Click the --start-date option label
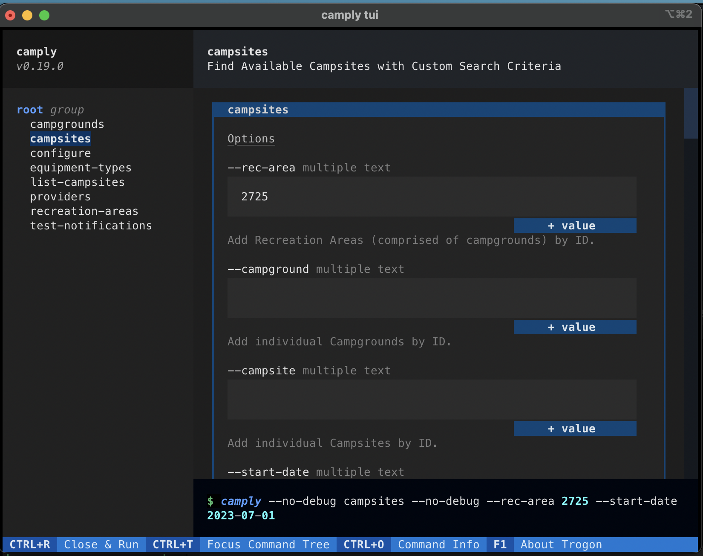Viewport: 703px width, 556px height. pos(268,472)
